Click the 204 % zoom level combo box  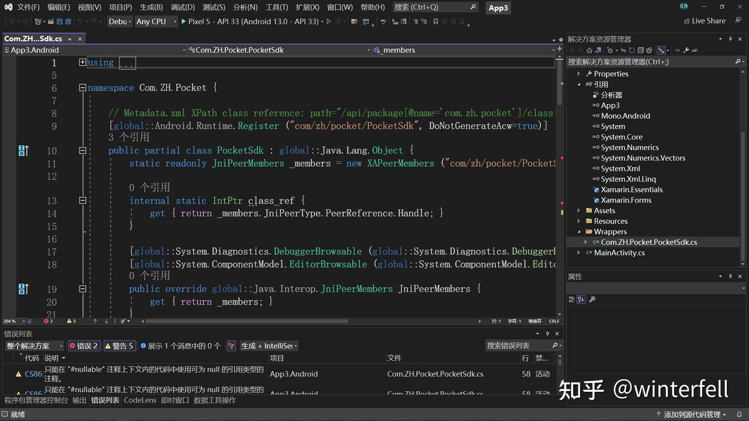point(14,321)
